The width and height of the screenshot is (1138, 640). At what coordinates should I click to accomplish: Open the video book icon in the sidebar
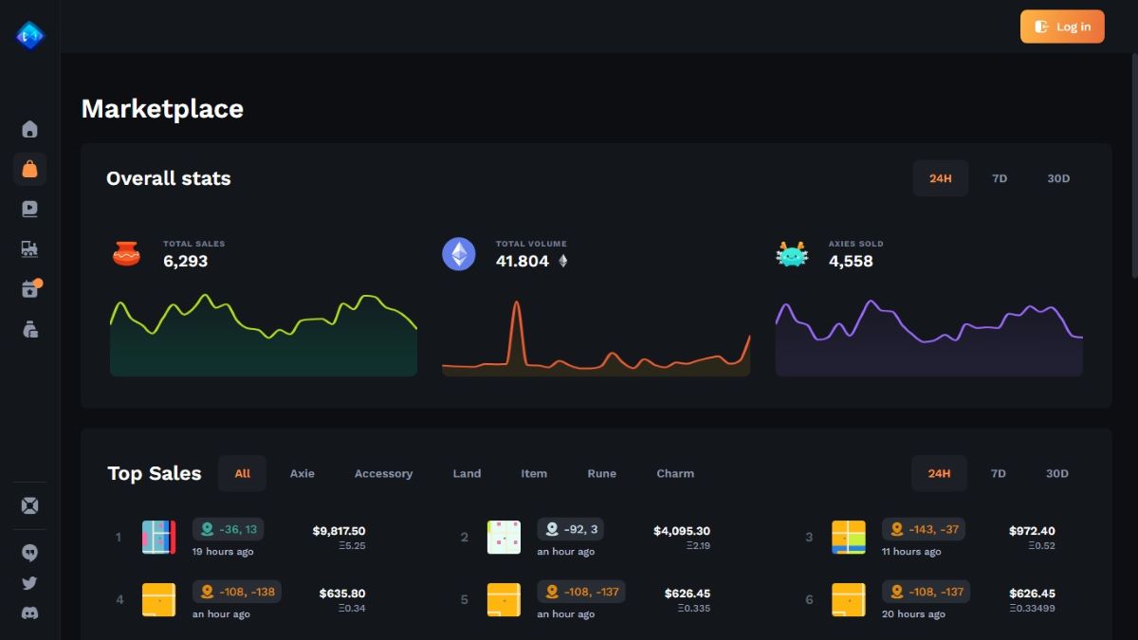29,209
